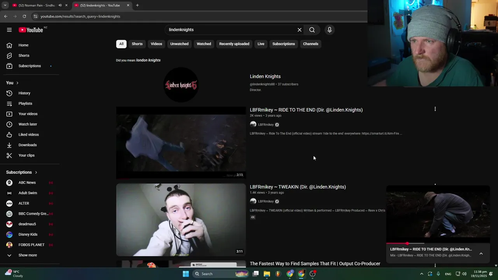Image resolution: width=498 pixels, height=280 pixels.
Task: Close the lindenknights YouTube tab
Action: (128, 5)
